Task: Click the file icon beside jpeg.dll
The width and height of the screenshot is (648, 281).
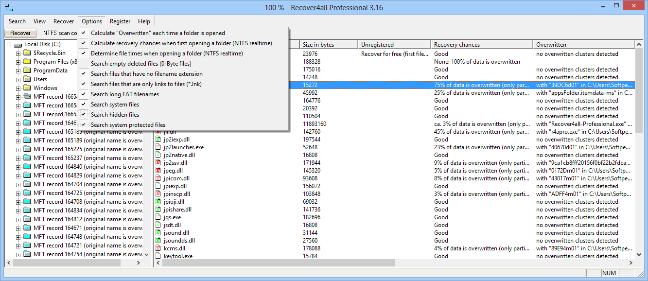Action: (158, 171)
